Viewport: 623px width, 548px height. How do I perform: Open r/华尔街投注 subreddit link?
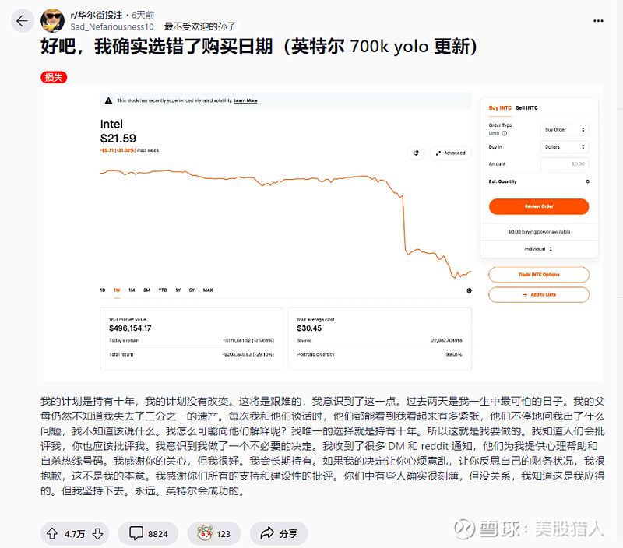[x=96, y=15]
